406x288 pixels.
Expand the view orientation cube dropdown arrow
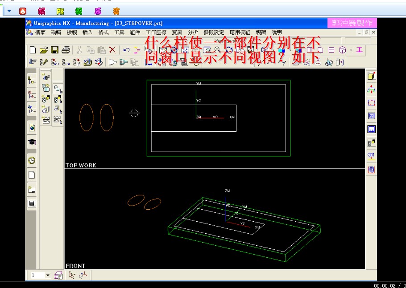click(351, 50)
